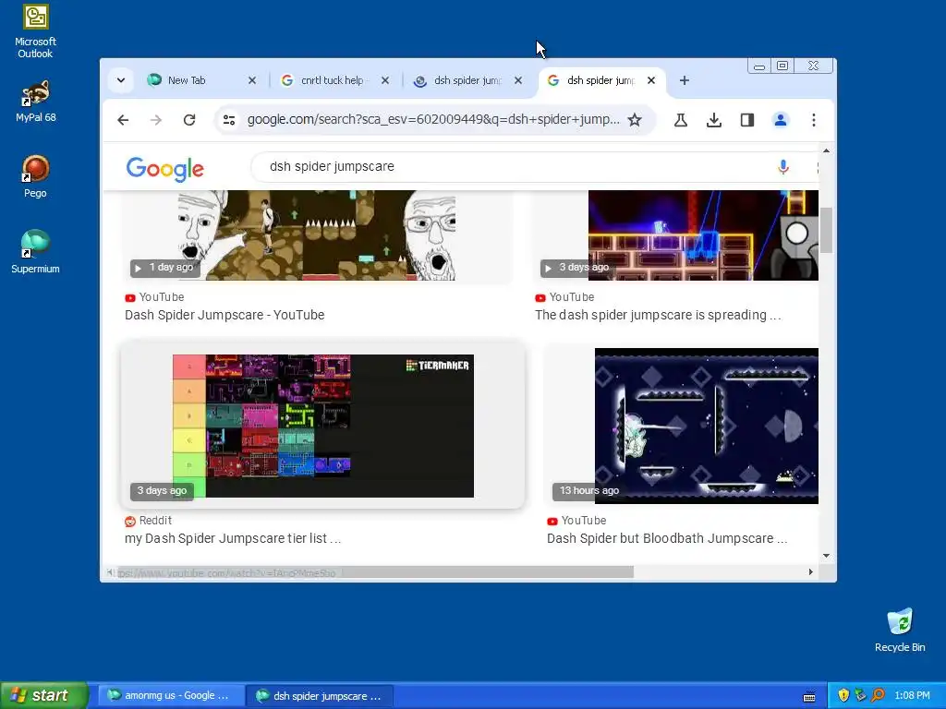Add a new tab with the plus button
This screenshot has height=709, width=946.
685,80
